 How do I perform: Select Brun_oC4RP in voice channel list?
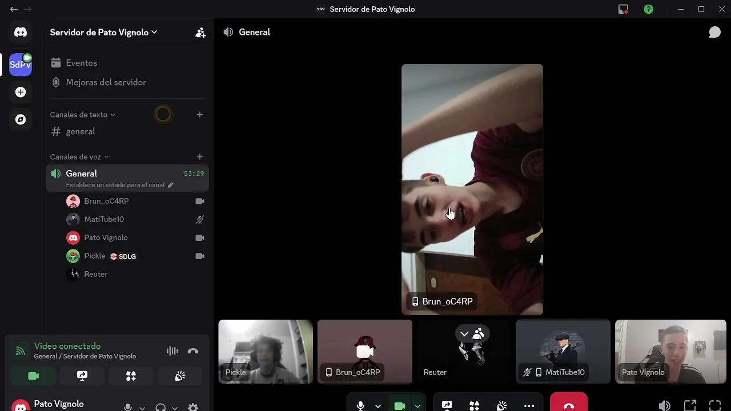tap(136, 201)
